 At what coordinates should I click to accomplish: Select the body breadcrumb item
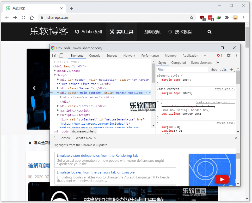65,131
